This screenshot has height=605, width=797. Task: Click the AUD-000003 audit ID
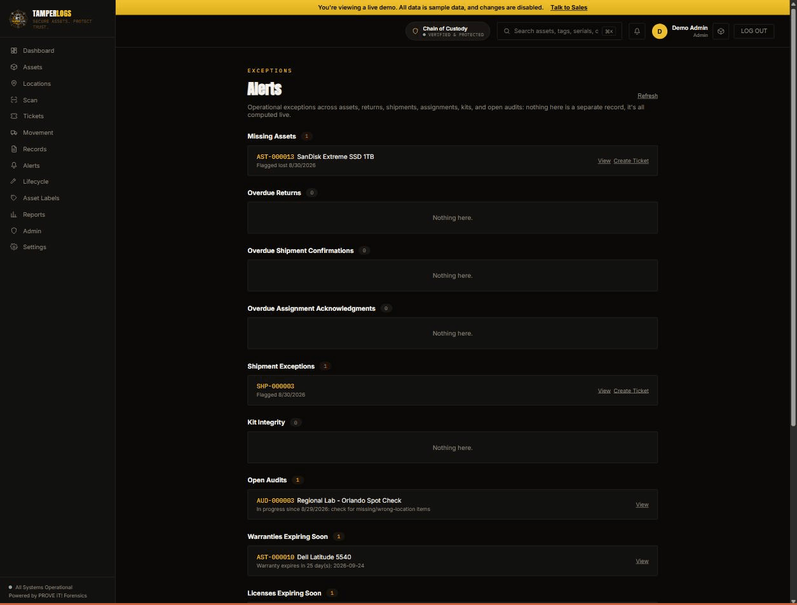coord(275,501)
